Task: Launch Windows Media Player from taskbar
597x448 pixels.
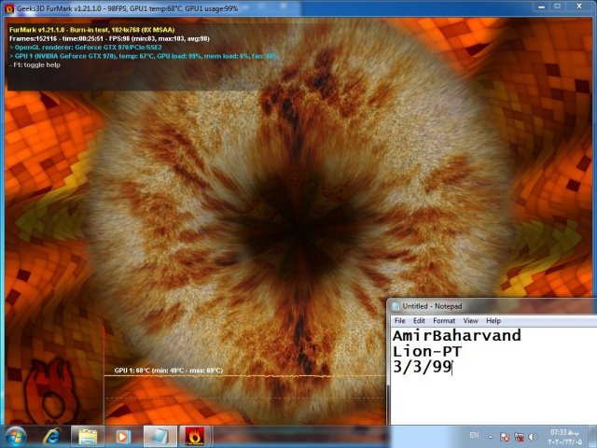Action: click(x=122, y=436)
